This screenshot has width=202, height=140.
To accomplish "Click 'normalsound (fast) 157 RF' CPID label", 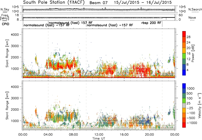I will [x=71, y=23].
